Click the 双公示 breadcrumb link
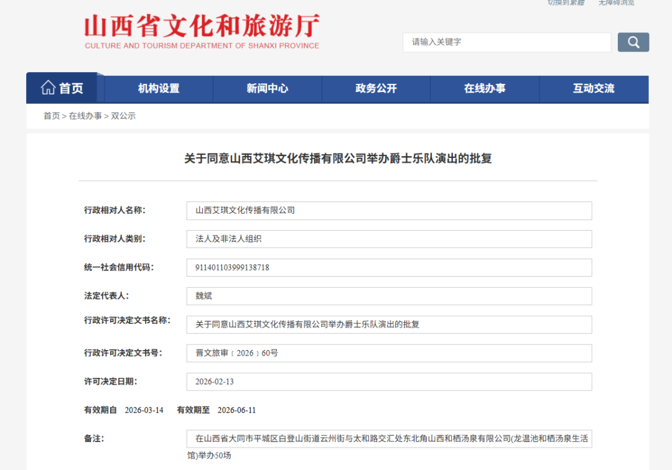 tap(123, 116)
